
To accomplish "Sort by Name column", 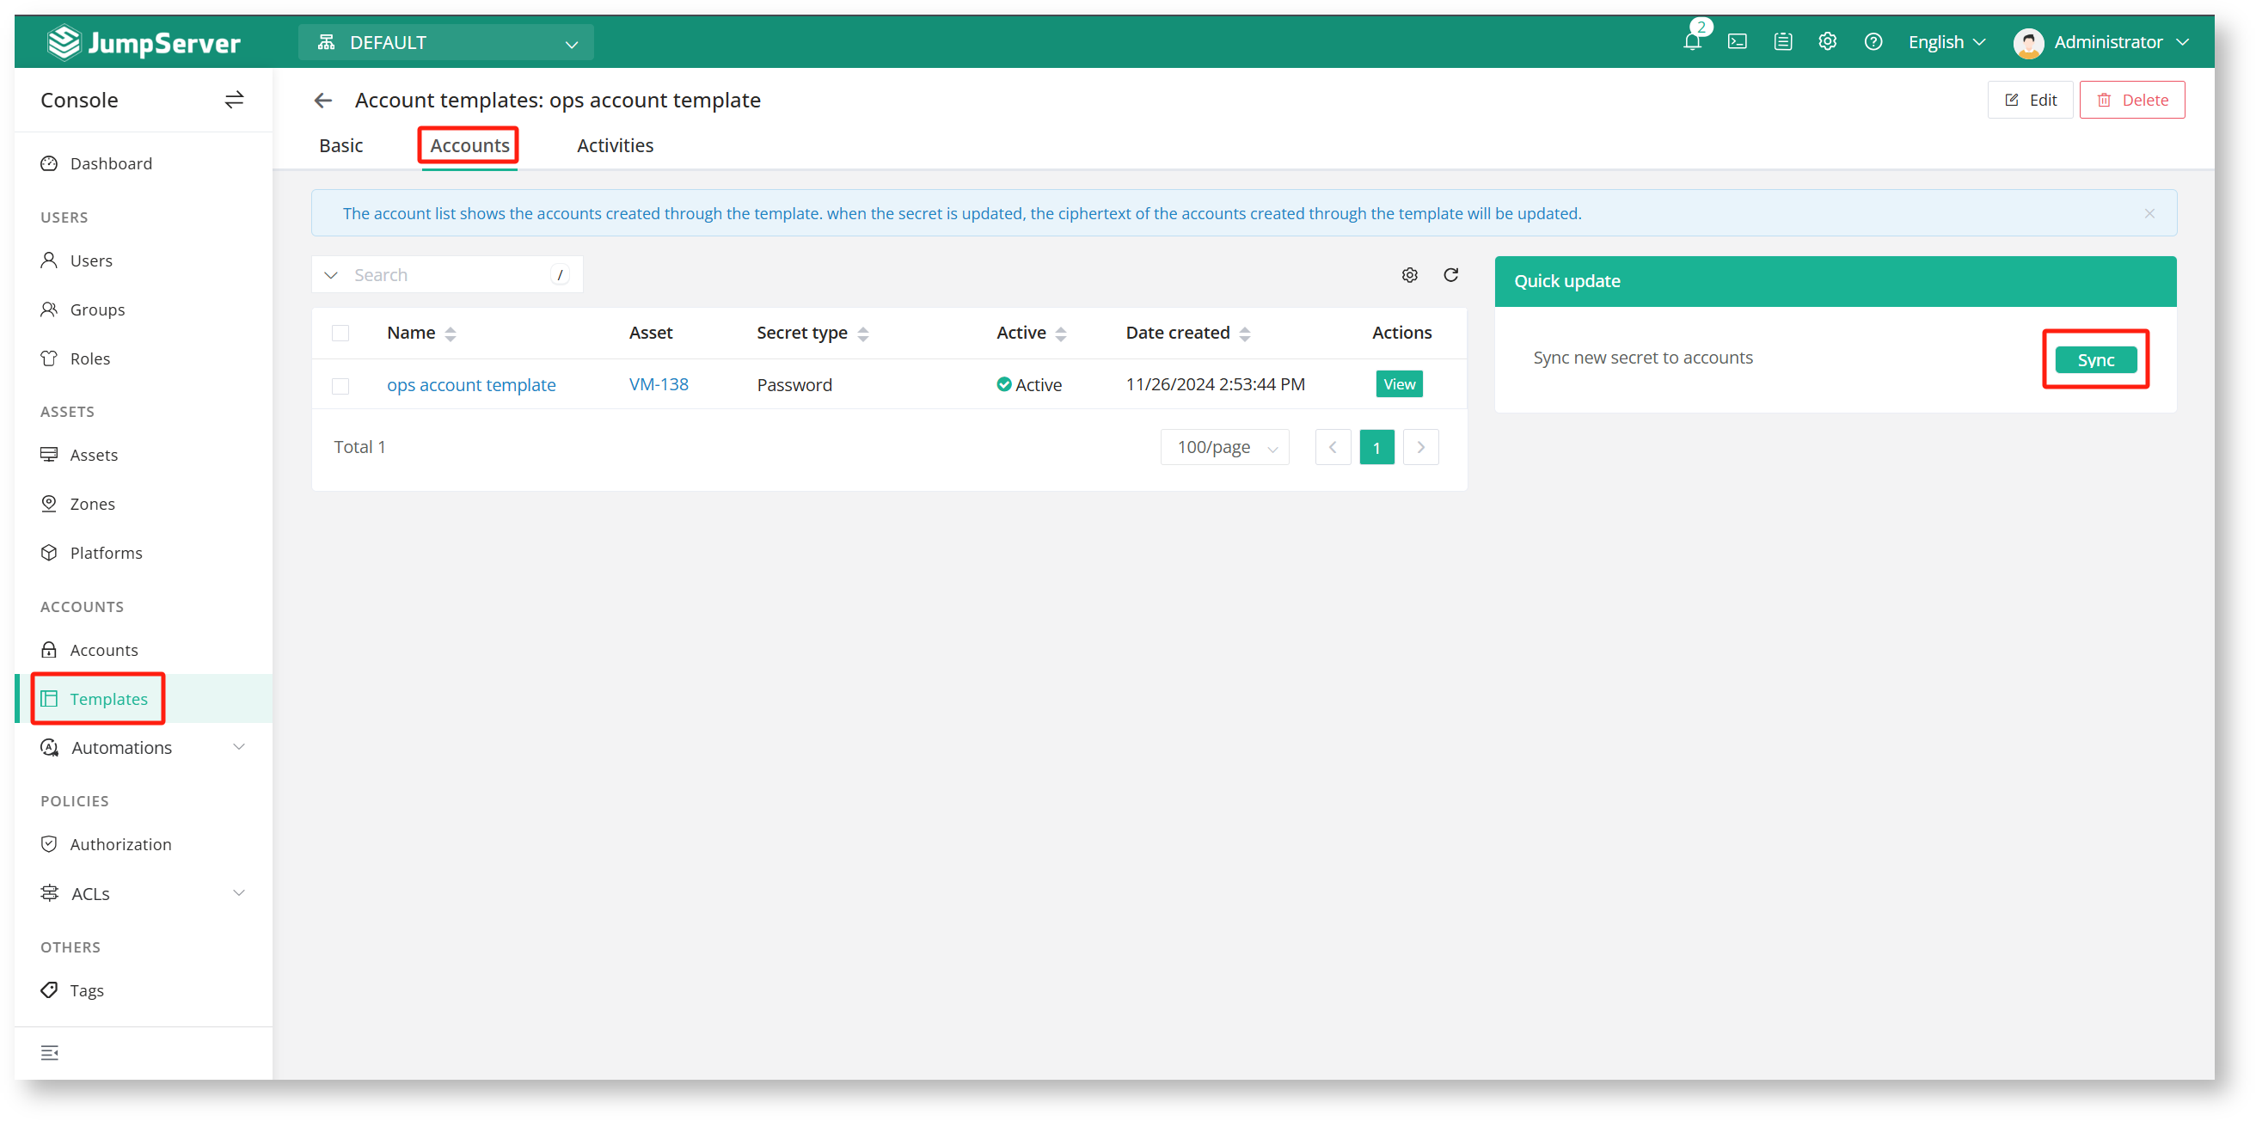I will point(451,334).
